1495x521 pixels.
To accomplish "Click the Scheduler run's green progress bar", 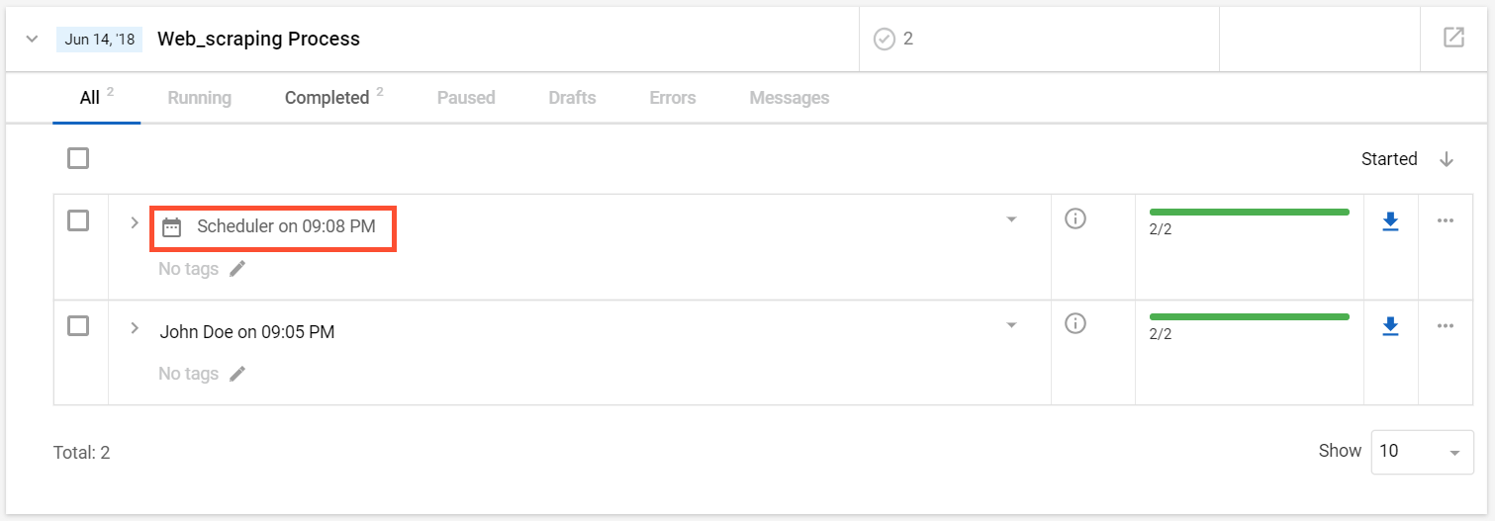I will coord(1250,212).
